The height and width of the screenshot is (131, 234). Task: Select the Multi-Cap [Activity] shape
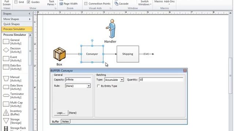(13, 104)
